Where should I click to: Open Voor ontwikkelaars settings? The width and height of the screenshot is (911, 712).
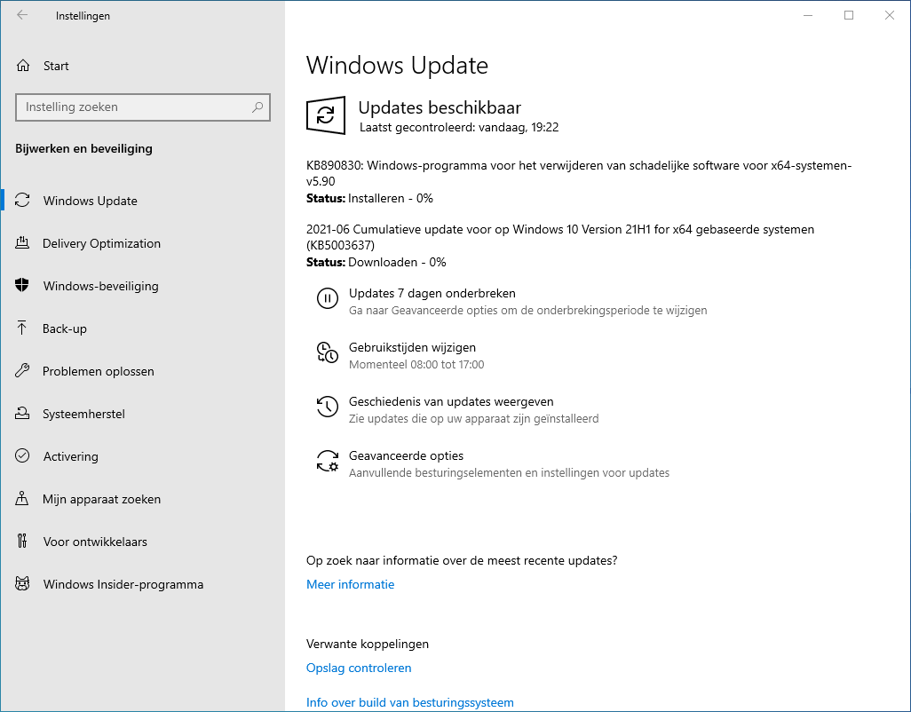[x=95, y=542]
